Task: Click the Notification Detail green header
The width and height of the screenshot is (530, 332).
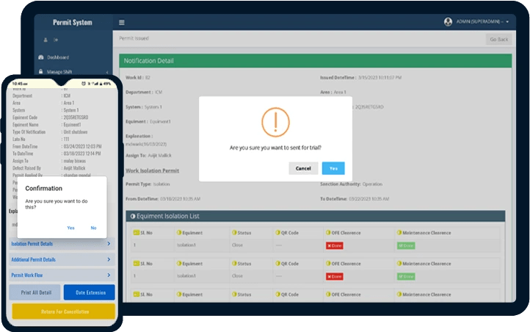Action: (315, 61)
